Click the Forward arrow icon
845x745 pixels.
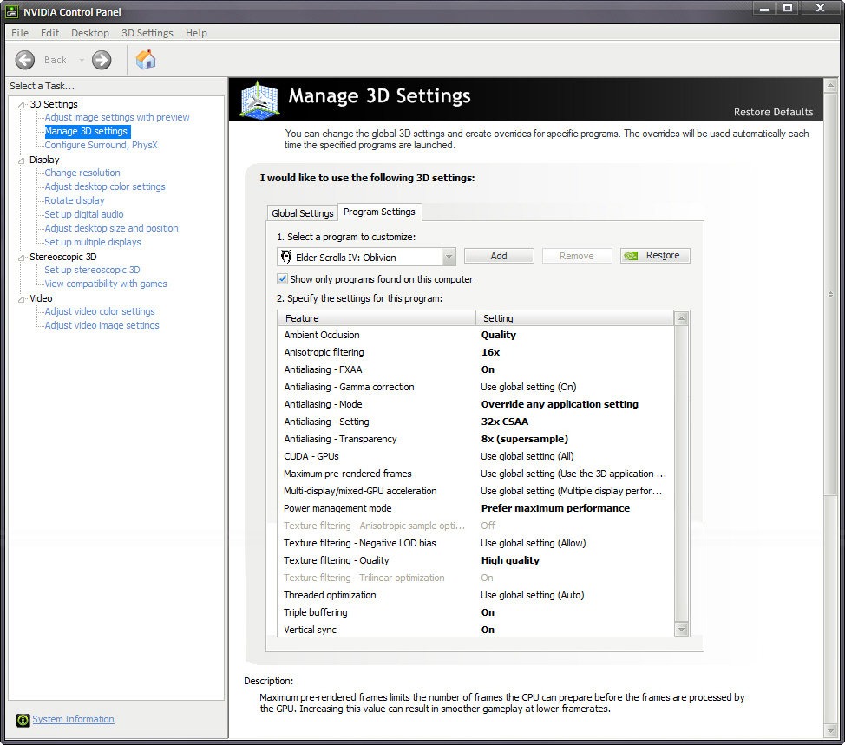click(102, 60)
